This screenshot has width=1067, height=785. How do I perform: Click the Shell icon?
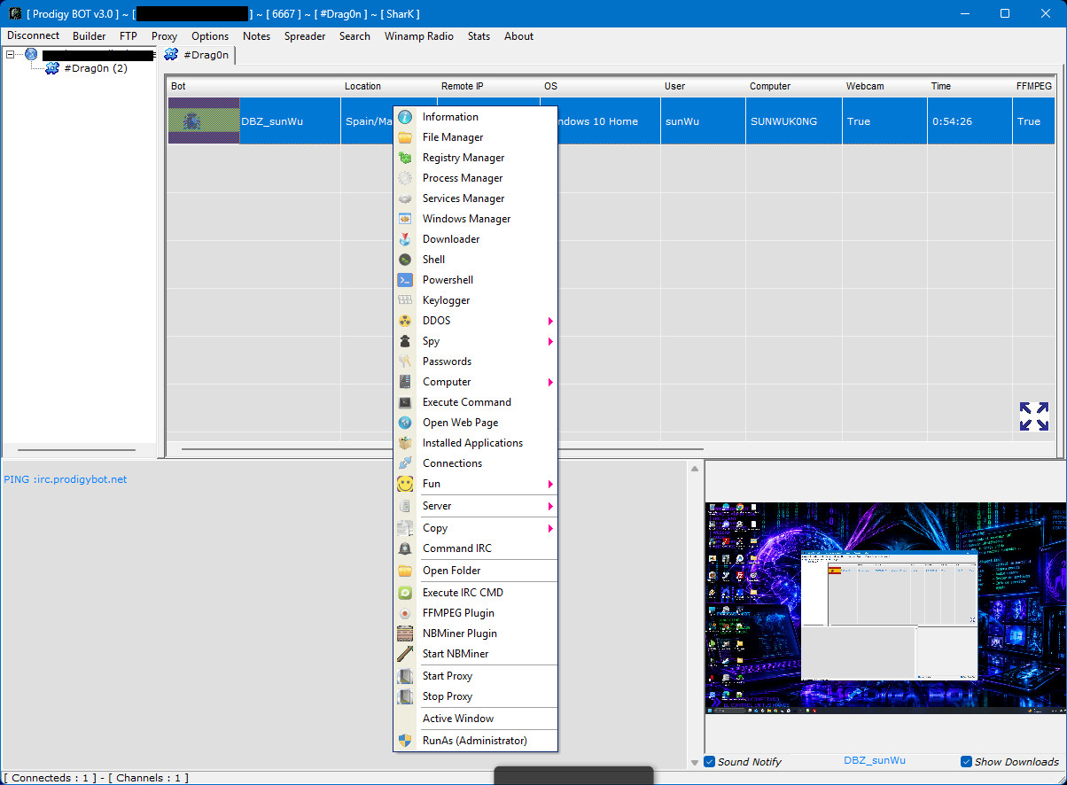tap(405, 260)
